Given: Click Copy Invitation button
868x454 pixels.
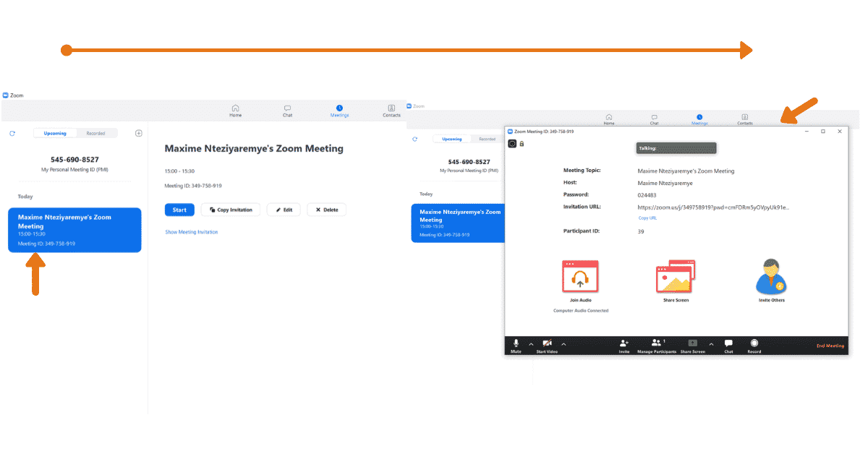Looking at the screenshot, I should pyautogui.click(x=231, y=210).
